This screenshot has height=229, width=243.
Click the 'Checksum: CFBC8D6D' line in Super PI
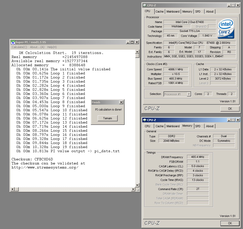(x=32, y=159)
